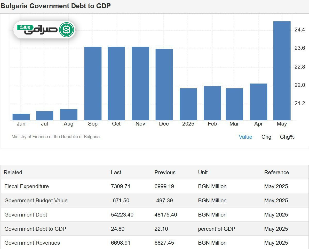Viewport: 309px width, 249px height.
Task: Click the Previous column header
Action: (165, 172)
